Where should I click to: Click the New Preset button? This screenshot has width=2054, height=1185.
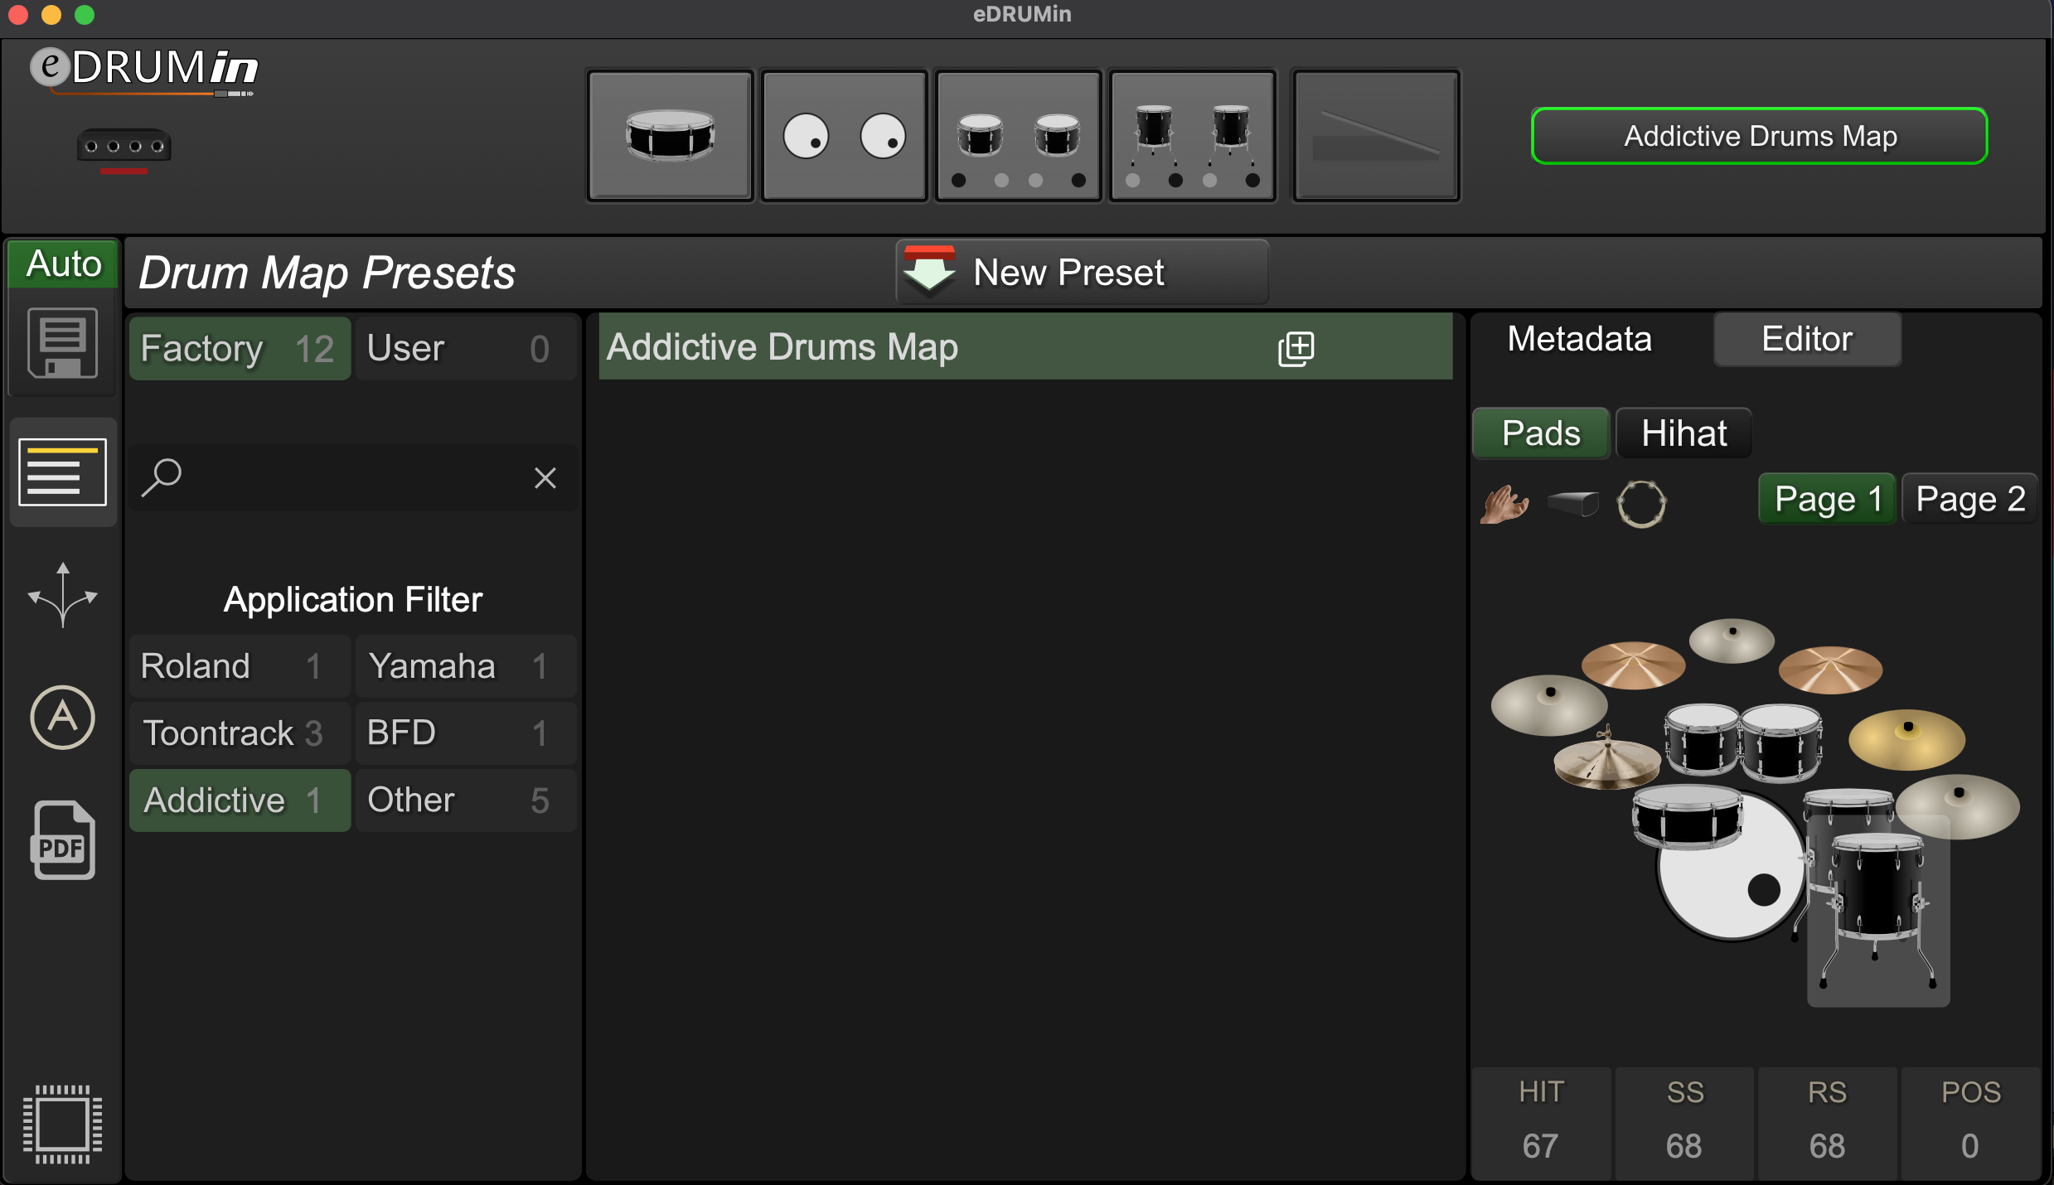click(1082, 273)
